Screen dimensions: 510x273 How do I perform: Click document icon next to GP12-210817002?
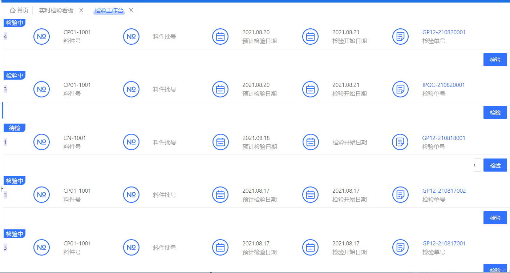401,195
